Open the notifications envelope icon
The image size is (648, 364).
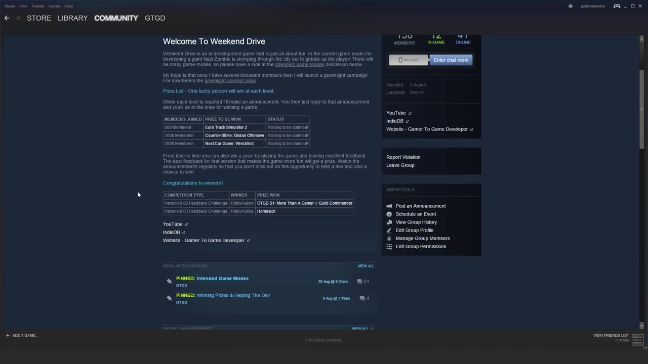click(x=570, y=6)
